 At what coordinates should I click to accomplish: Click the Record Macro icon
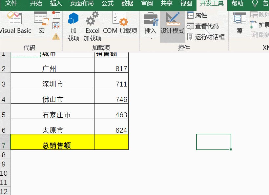tap(56, 15)
